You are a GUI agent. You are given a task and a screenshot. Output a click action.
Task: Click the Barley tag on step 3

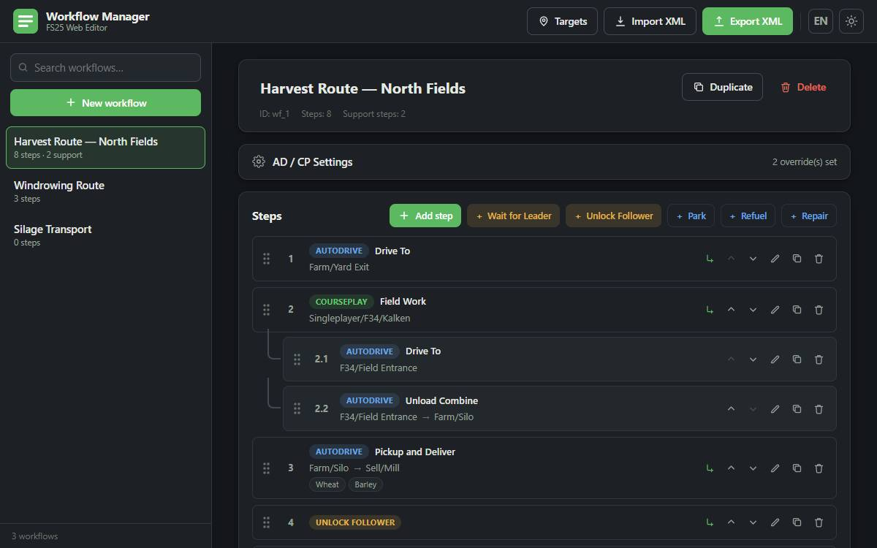[365, 484]
